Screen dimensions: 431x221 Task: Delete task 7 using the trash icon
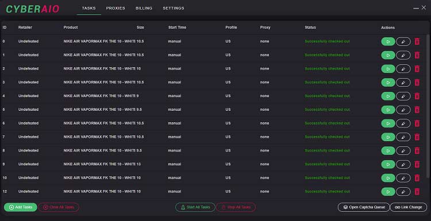(417, 137)
